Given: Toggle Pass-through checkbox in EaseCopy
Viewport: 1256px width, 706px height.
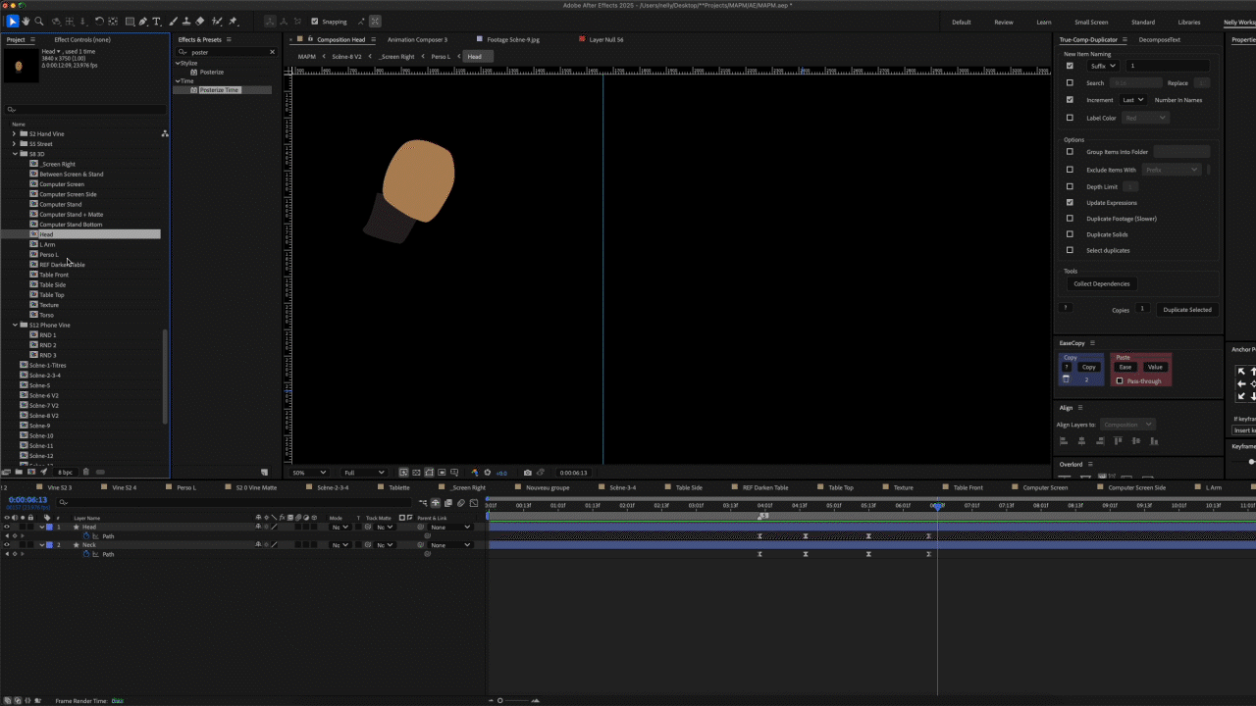Looking at the screenshot, I should click(x=1120, y=381).
